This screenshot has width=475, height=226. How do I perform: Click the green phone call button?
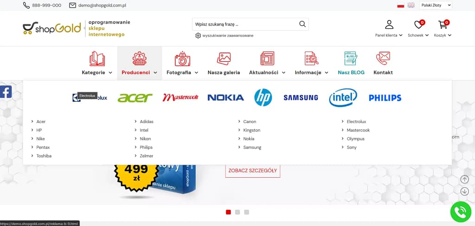pyautogui.click(x=461, y=212)
